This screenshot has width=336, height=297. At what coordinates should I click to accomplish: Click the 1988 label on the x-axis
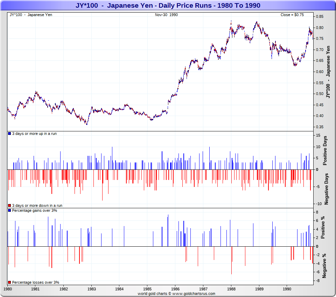(x=231, y=289)
